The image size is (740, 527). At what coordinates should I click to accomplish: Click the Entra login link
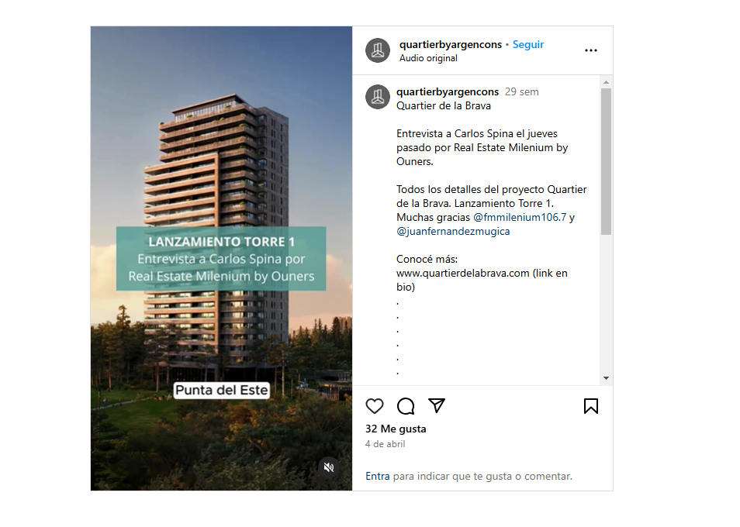point(378,476)
